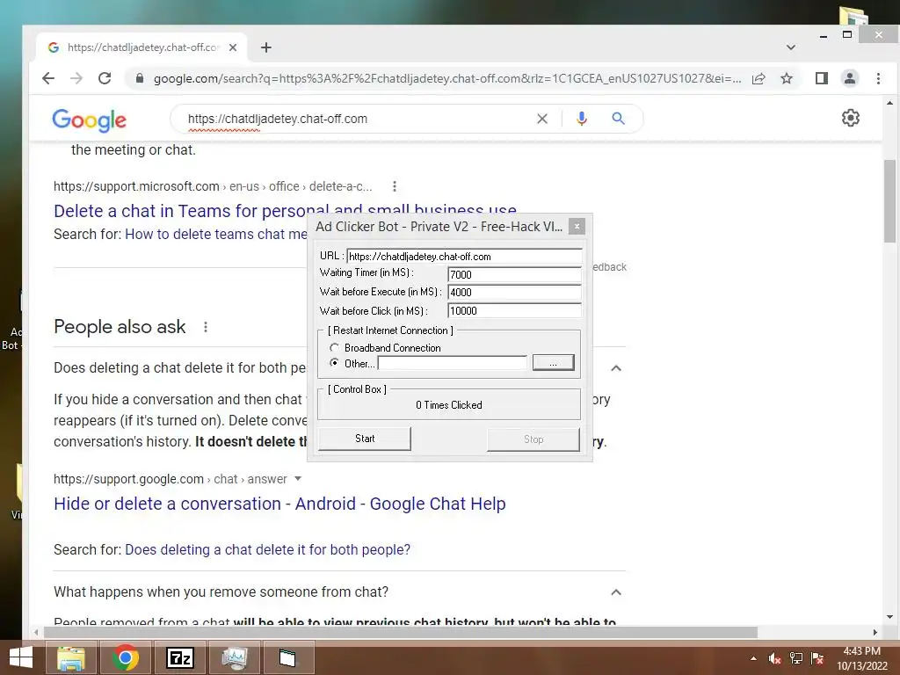This screenshot has height=675, width=900.
Task: Open 7-Zip from taskbar
Action: pos(179,657)
